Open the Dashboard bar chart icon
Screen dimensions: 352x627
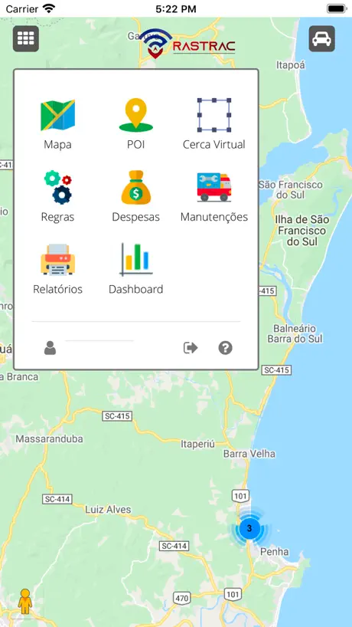(x=136, y=260)
